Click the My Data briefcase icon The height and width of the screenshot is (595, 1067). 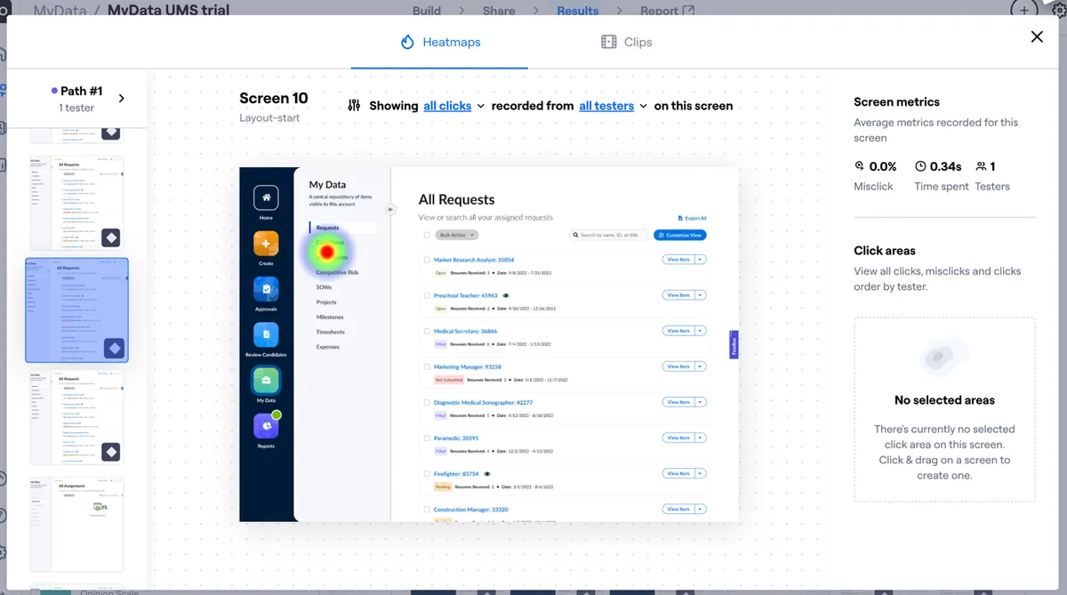point(266,381)
